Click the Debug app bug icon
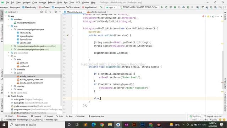227x128 pixels. tap(175, 7)
